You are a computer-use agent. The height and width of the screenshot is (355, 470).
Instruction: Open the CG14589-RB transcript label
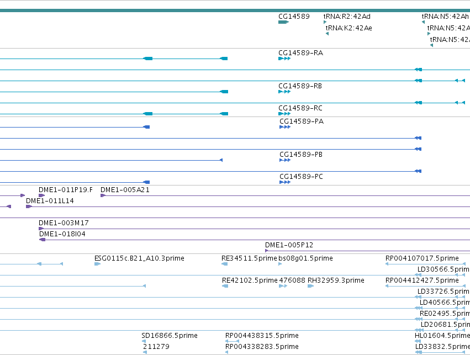(x=300, y=86)
